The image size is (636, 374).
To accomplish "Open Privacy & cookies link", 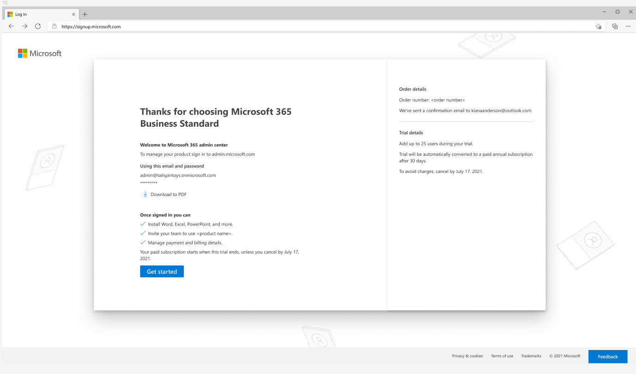I will (x=467, y=356).
